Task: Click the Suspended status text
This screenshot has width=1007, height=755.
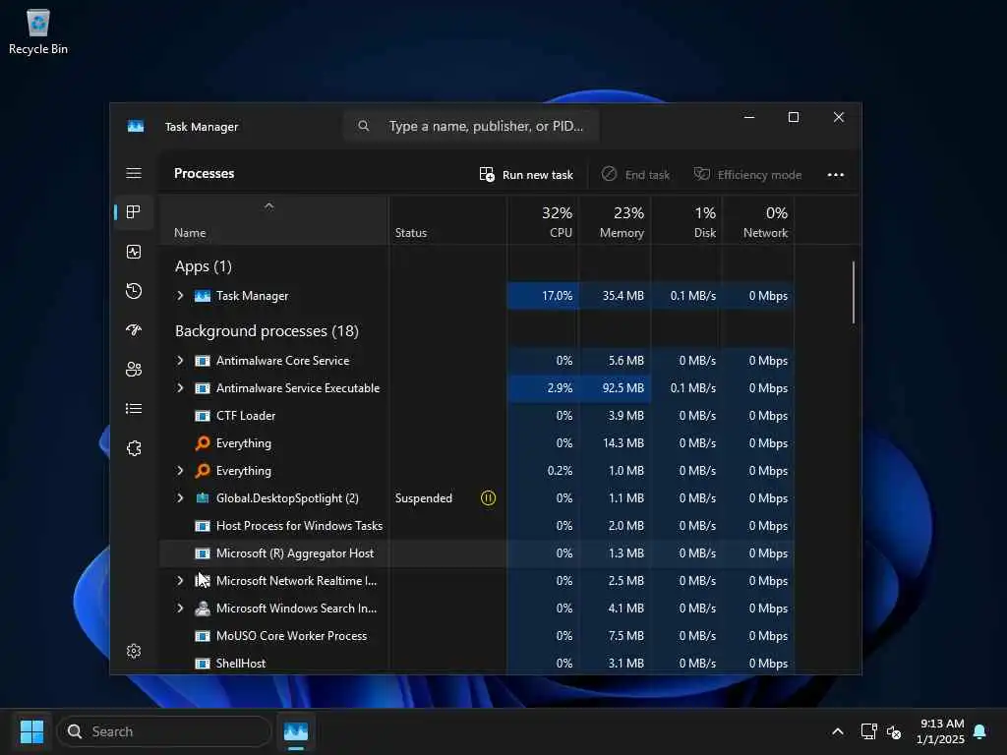Action: tap(423, 498)
